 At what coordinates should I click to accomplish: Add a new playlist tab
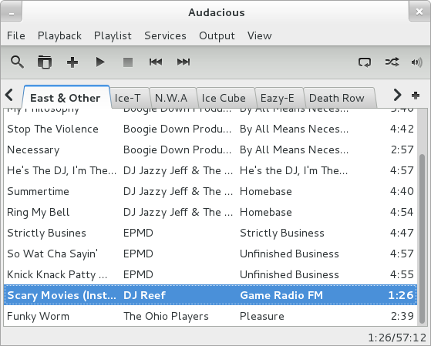coord(416,96)
